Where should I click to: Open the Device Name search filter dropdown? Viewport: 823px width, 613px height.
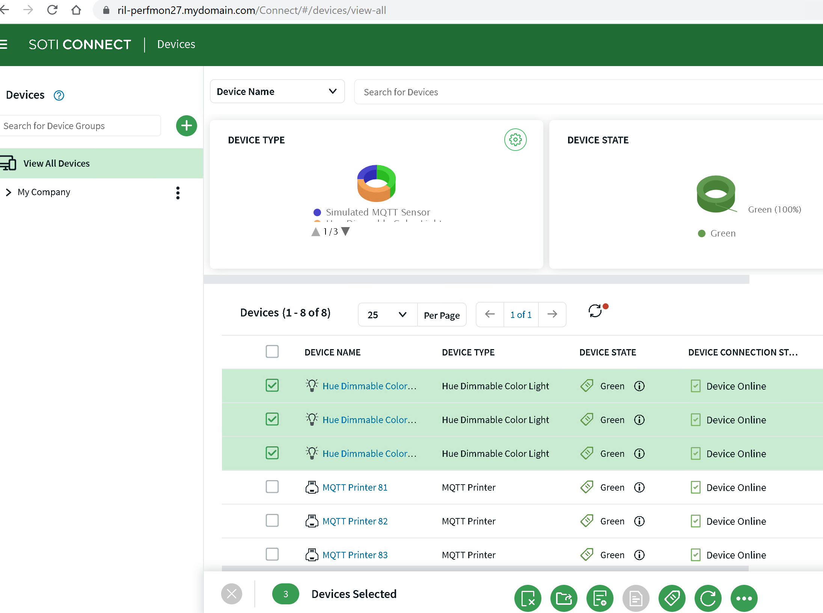click(x=277, y=92)
